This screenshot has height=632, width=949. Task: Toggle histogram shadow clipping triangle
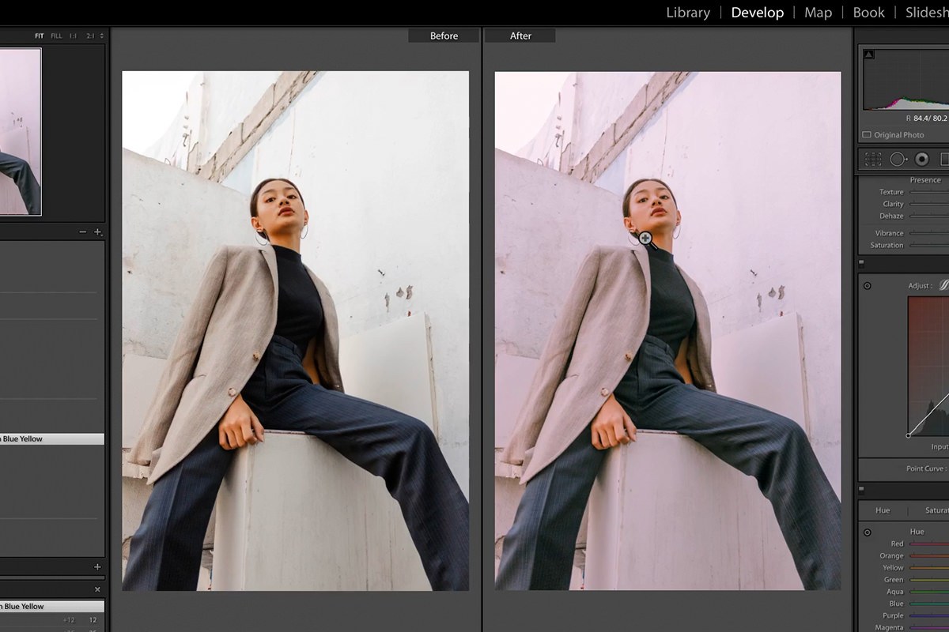coord(868,54)
